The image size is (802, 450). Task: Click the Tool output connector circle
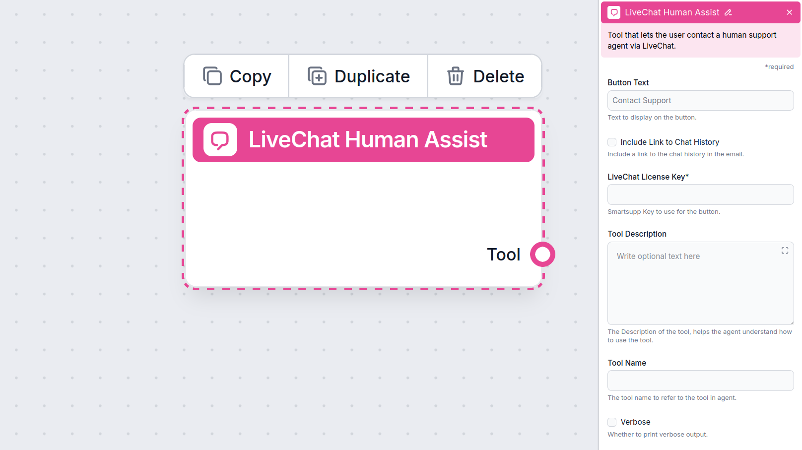(x=542, y=254)
